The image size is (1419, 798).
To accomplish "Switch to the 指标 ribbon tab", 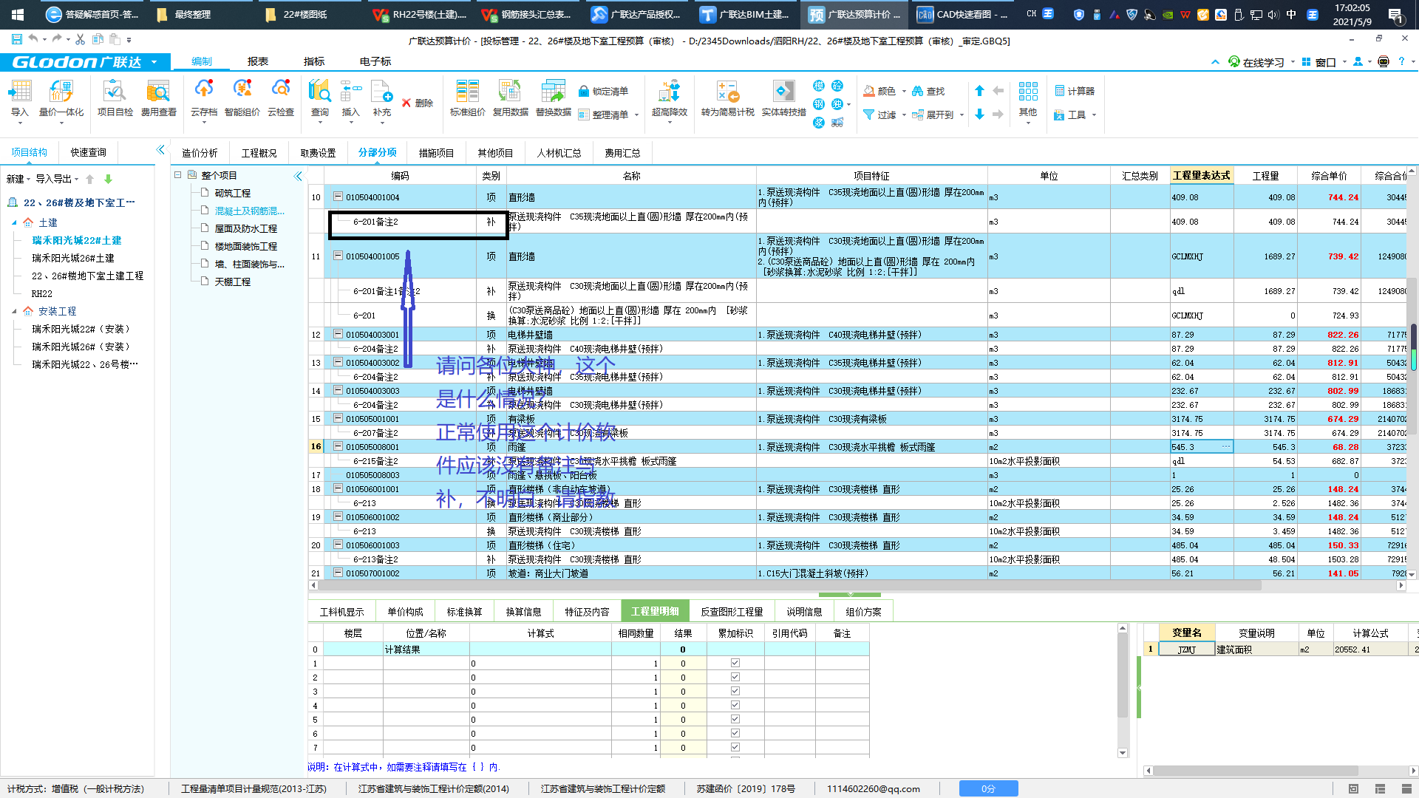I will pyautogui.click(x=314, y=61).
